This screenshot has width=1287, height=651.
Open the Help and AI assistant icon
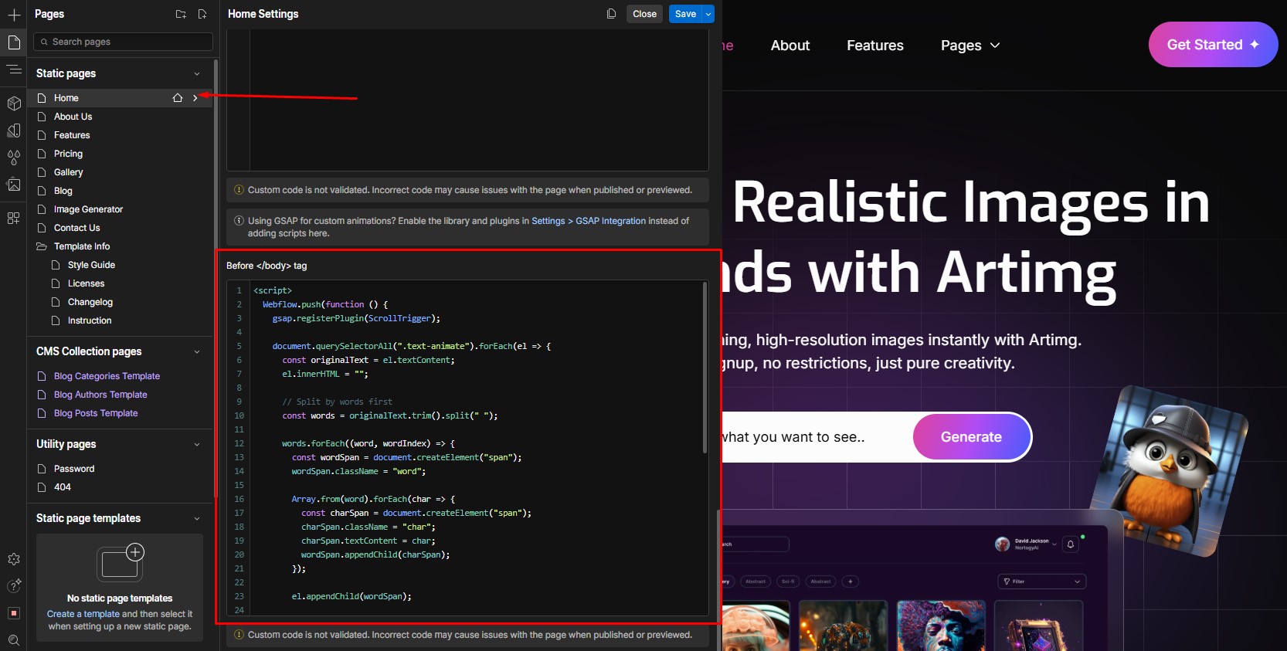tap(14, 586)
